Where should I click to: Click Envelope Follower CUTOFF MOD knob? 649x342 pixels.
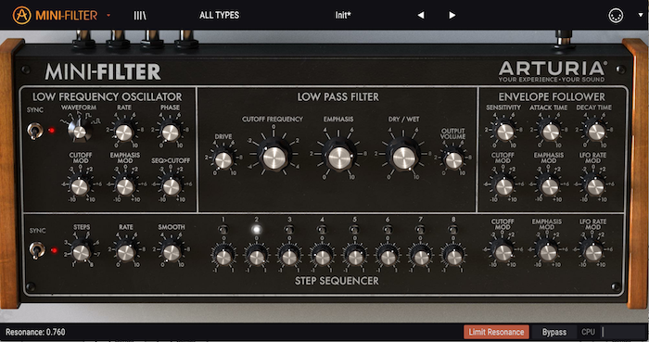pyautogui.click(x=503, y=187)
